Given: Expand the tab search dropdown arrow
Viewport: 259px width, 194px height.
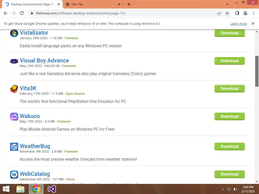Looking at the screenshot, I should [x=227, y=4].
